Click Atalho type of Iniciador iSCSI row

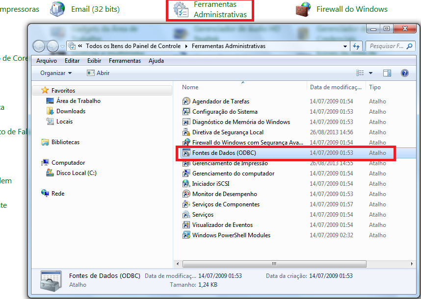click(x=377, y=184)
